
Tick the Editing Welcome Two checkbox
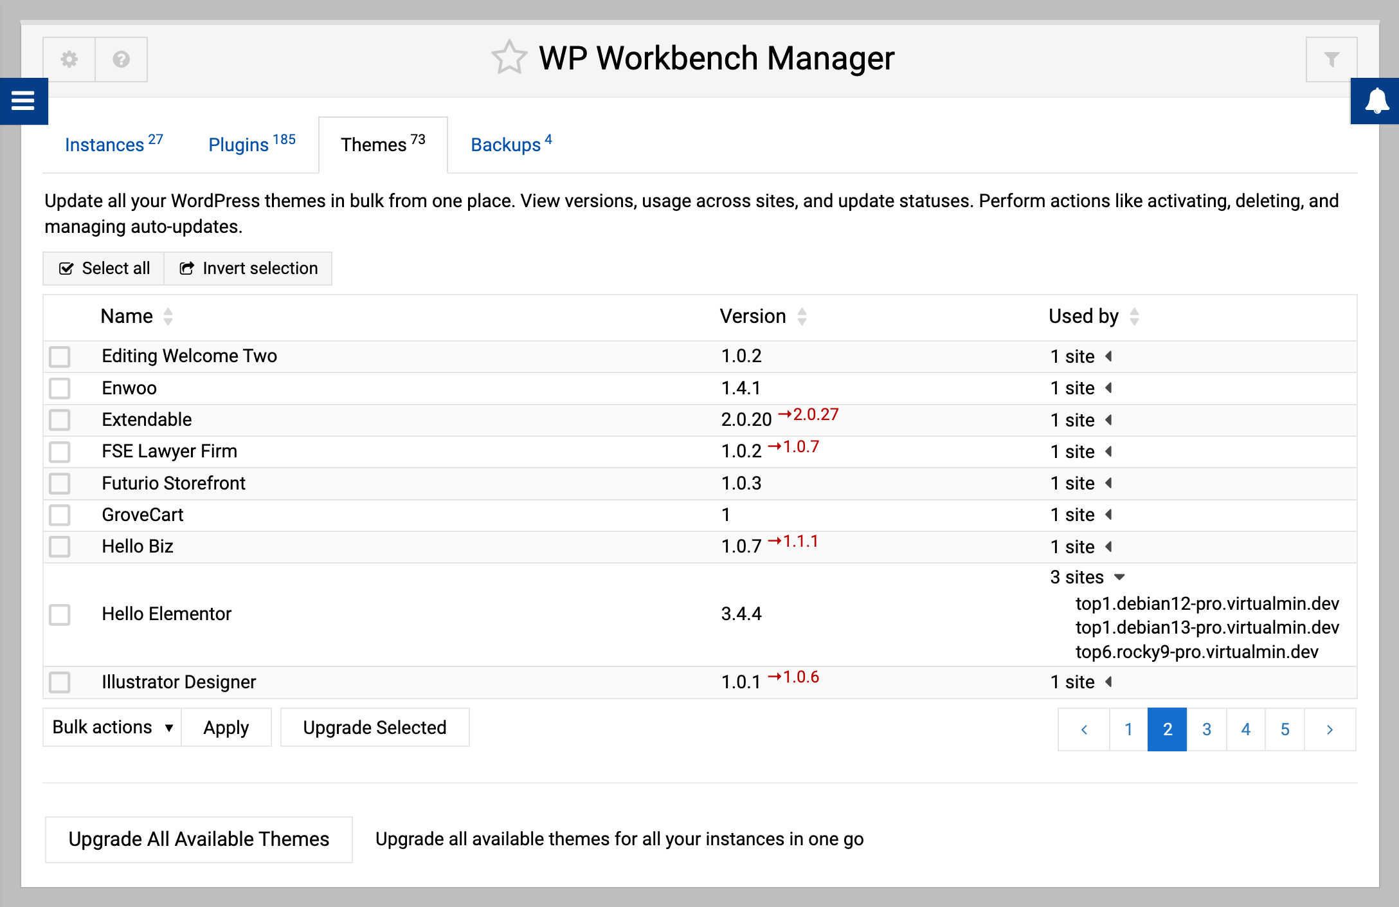(60, 356)
